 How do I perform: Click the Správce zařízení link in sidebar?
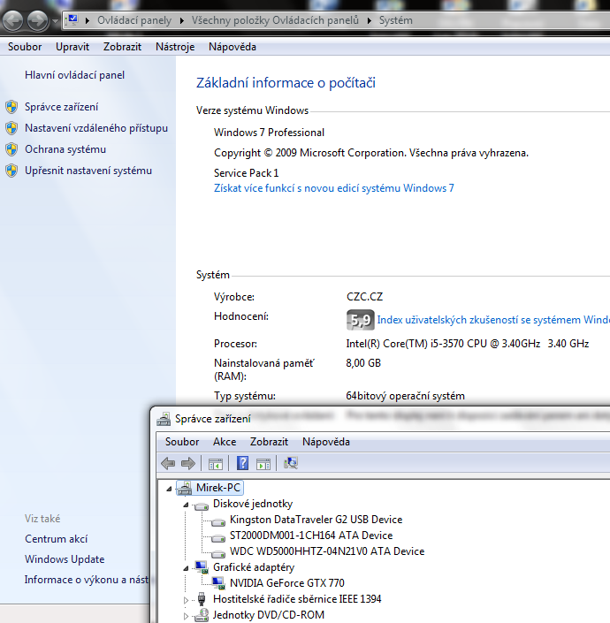point(61,107)
